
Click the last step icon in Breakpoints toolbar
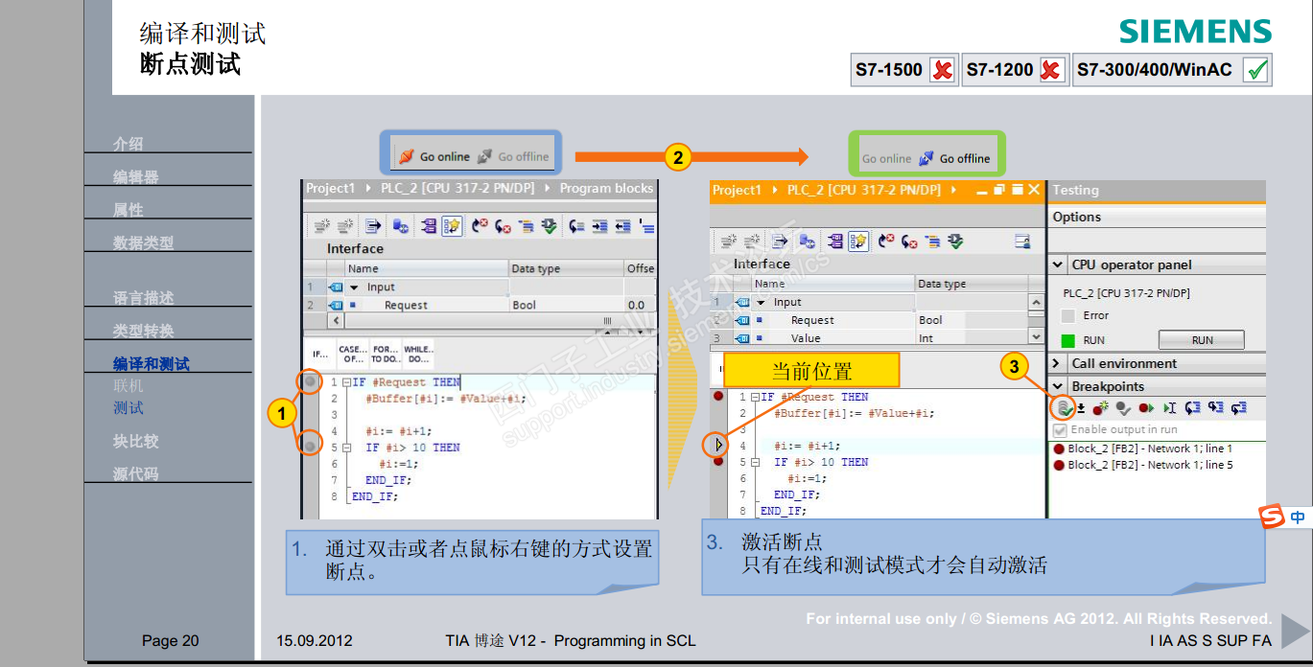(x=1238, y=408)
